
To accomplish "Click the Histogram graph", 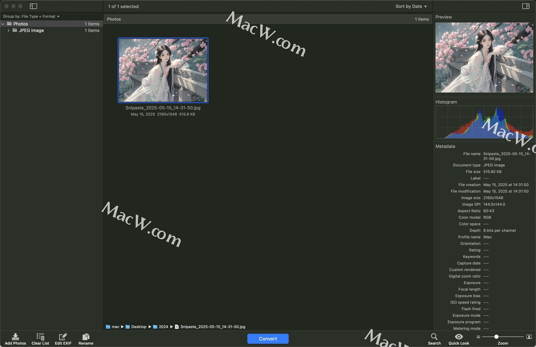I will coord(484,122).
